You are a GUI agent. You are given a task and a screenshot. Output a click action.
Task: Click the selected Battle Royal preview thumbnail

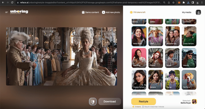194,101
